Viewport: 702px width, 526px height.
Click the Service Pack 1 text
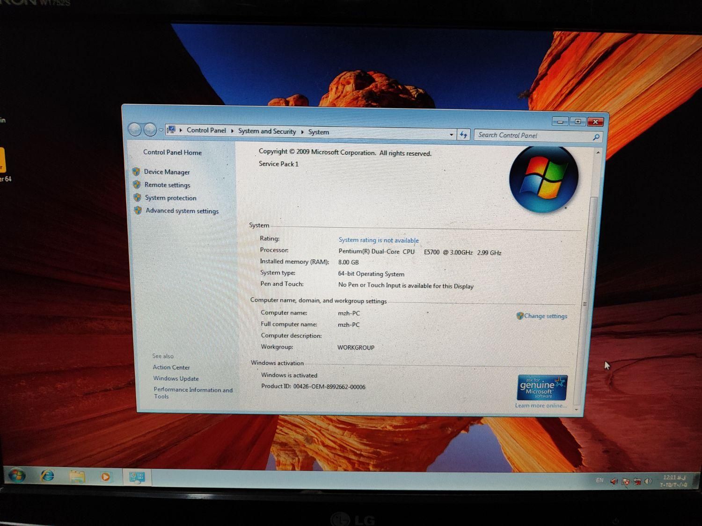point(278,164)
